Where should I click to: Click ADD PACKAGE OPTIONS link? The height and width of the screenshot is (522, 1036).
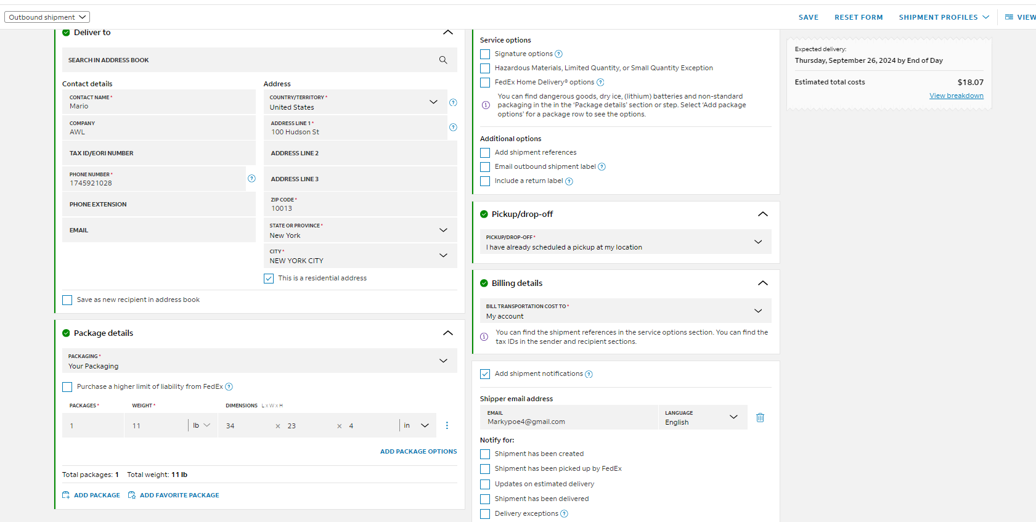418,452
